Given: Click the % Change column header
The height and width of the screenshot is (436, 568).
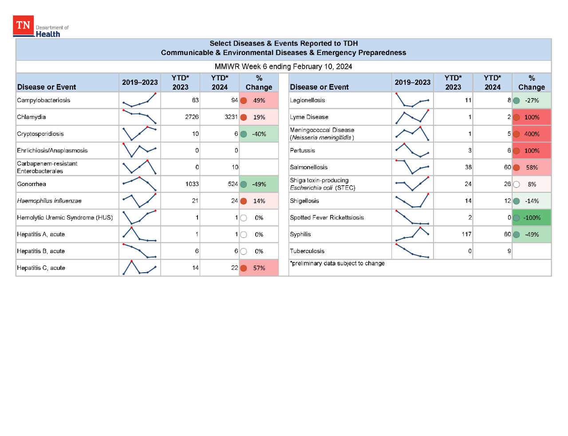Looking at the screenshot, I should pyautogui.click(x=259, y=83).
